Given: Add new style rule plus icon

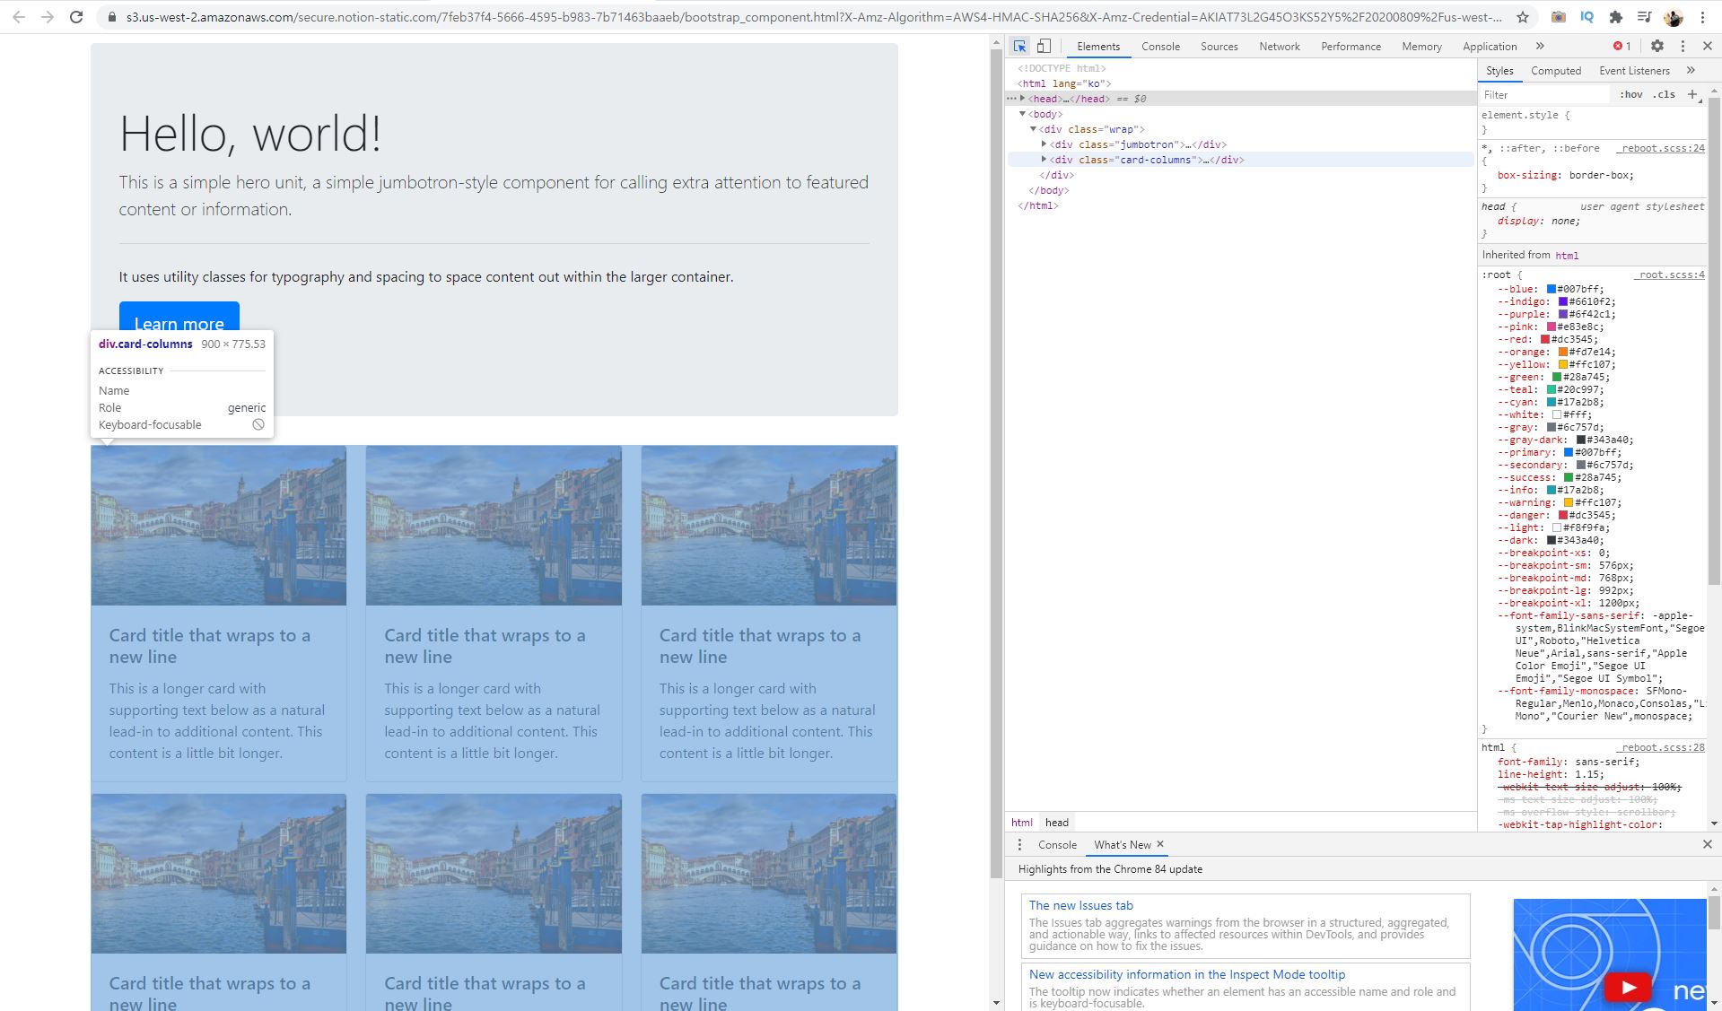Looking at the screenshot, I should coord(1692,94).
